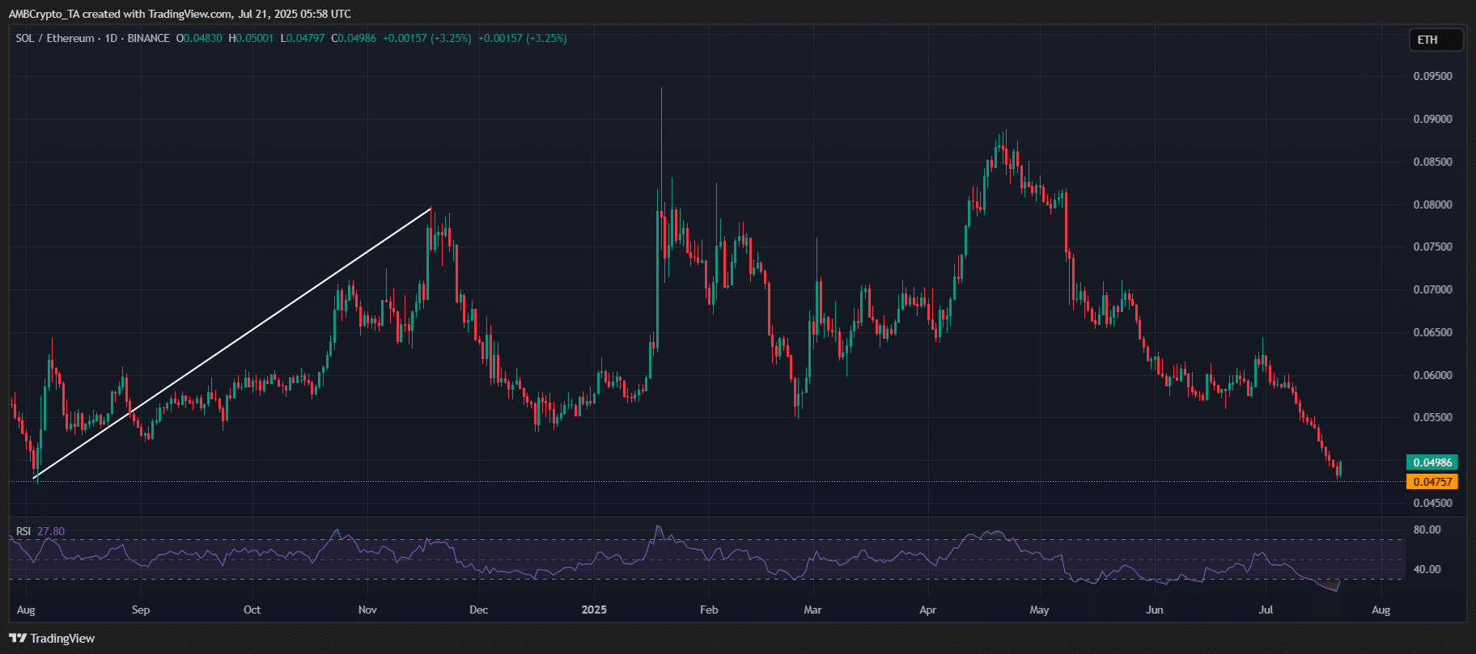1476x654 pixels.
Task: Click the closing price value C0.04986
Action: tap(354, 38)
